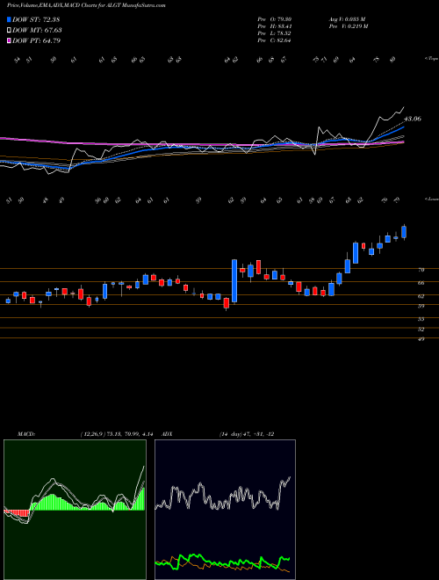Image resolution: width=439 pixels, height=580 pixels.
Task: Click the 49 price axis label
Action: (x=421, y=339)
